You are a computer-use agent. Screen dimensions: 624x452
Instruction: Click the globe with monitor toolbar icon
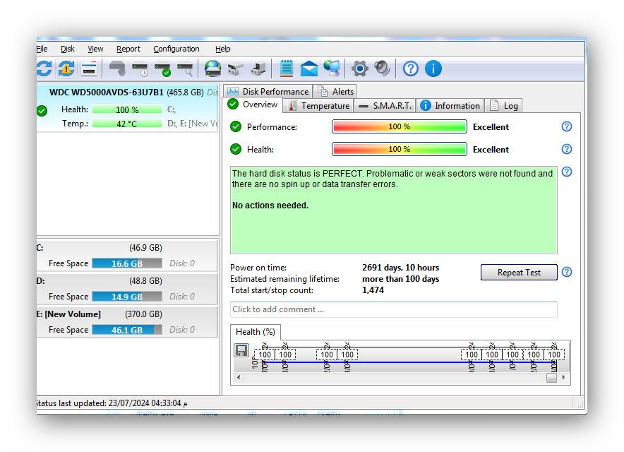click(332, 69)
